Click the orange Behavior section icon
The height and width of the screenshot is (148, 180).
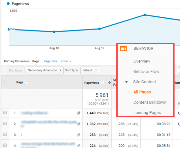[123, 48]
